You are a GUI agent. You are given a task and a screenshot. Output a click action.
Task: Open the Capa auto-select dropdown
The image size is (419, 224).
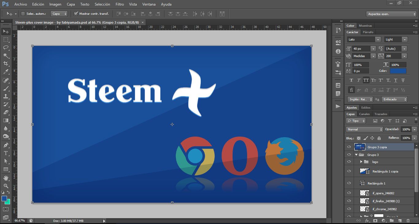pos(59,14)
